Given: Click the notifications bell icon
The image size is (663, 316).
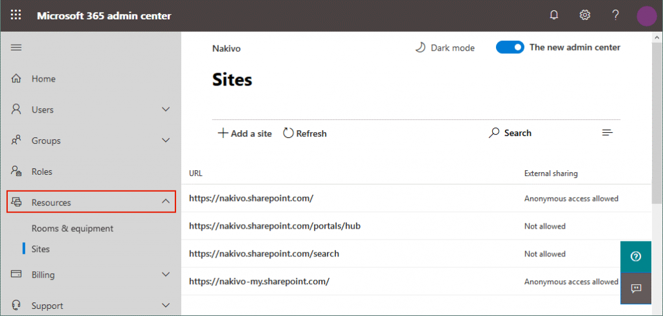Looking at the screenshot, I should pos(554,16).
